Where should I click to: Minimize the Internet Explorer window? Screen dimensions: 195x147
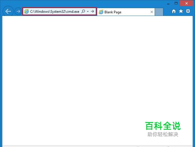[168, 3]
